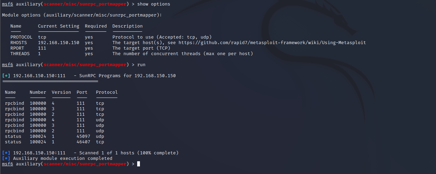This screenshot has height=174, width=436.
Task: Click the PROTOCOL option name
Action: (x=21, y=37)
